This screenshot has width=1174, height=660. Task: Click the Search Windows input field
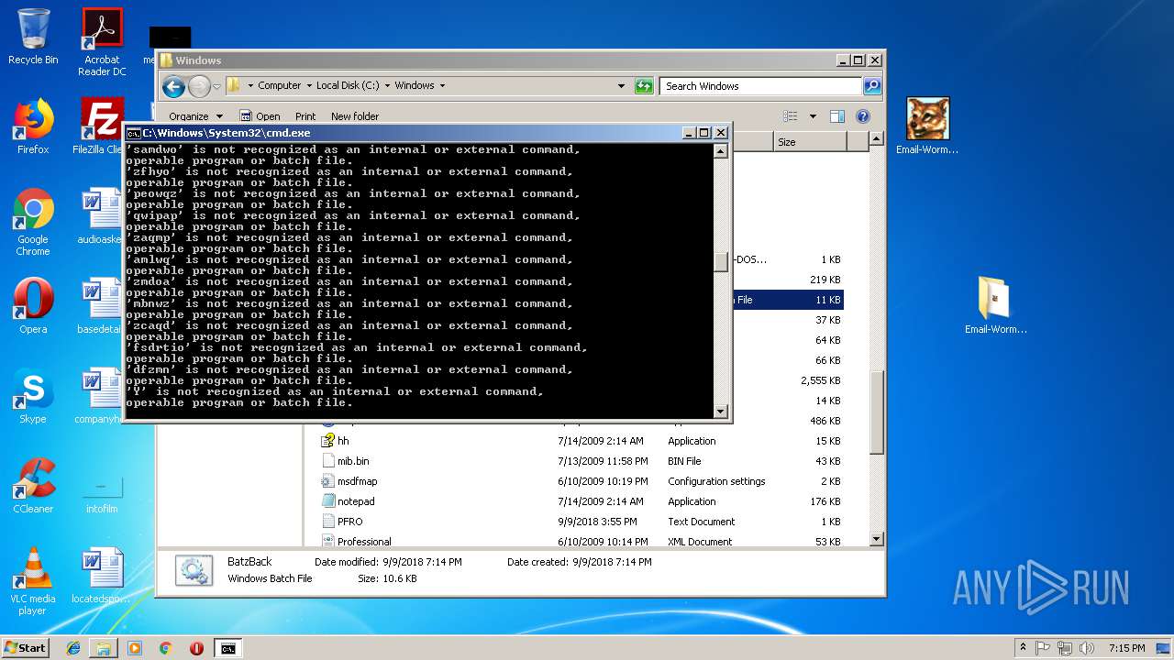[761, 86]
